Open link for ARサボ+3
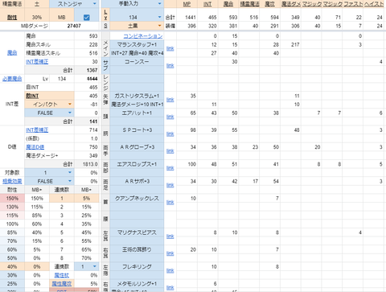386x292 pixels. [x=170, y=185]
